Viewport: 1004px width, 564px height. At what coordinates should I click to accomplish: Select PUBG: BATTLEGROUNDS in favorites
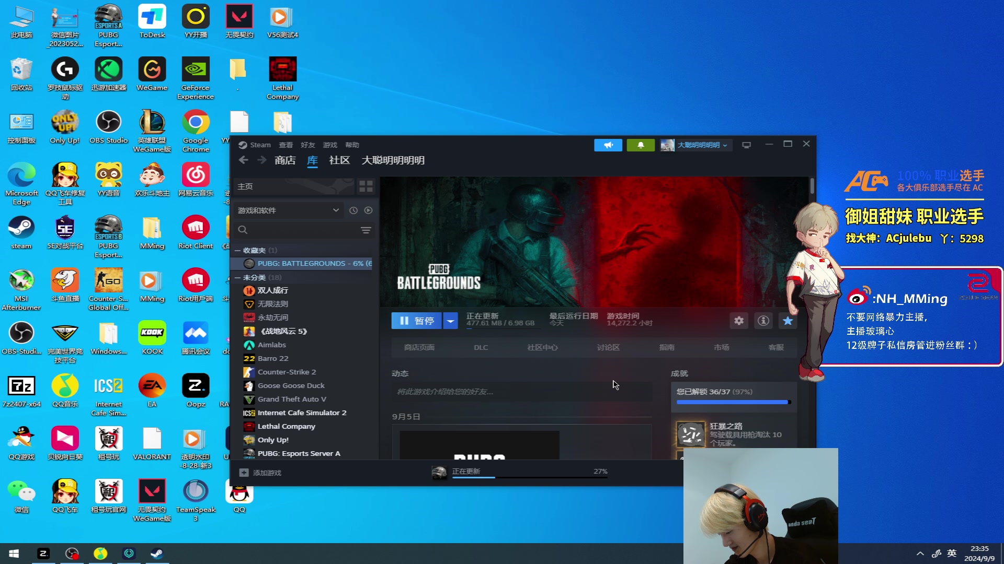[303, 264]
